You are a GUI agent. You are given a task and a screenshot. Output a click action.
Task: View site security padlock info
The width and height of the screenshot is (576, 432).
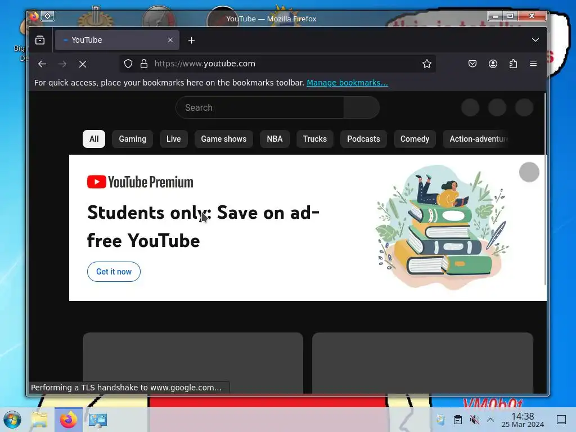click(144, 64)
